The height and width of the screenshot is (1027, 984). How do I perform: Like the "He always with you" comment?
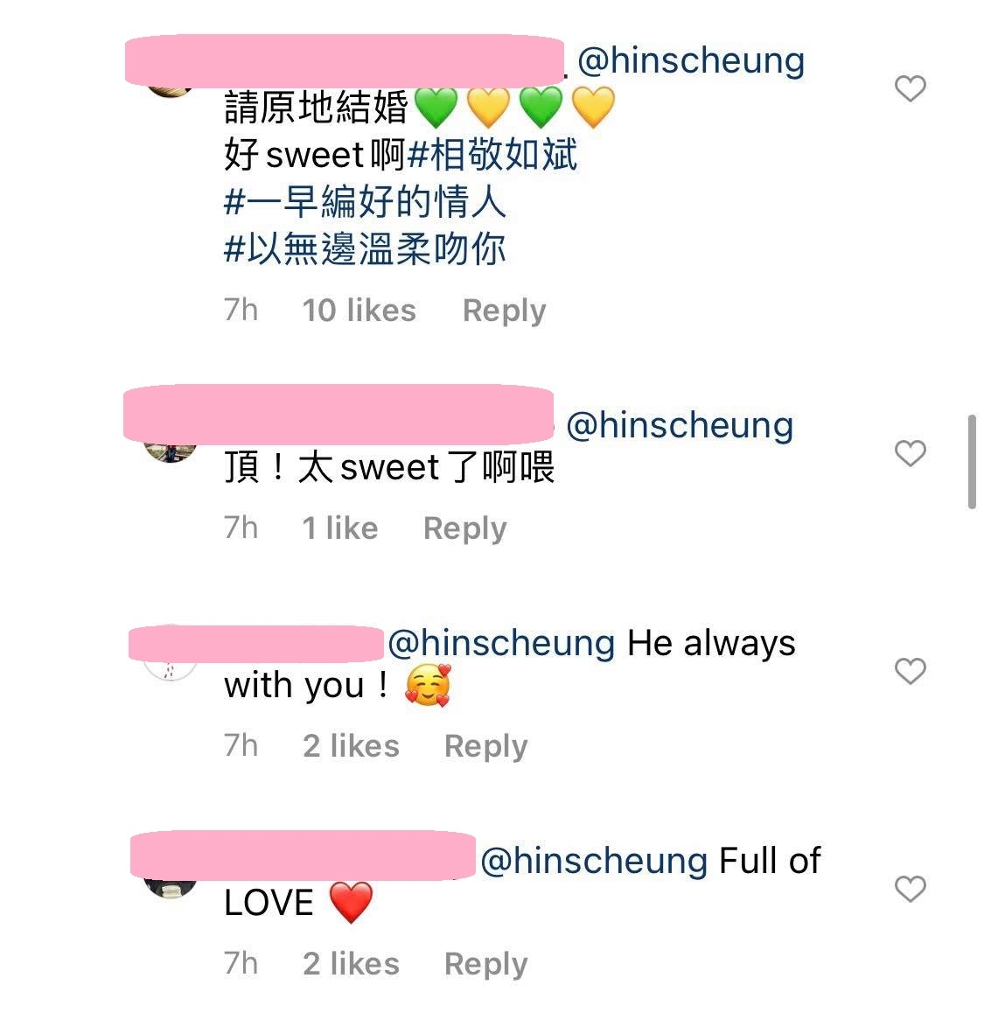tap(910, 671)
